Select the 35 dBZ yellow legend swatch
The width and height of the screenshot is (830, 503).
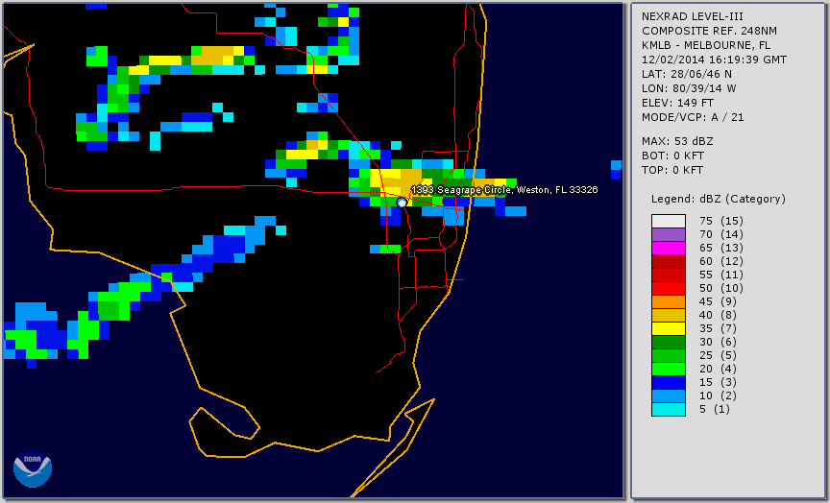(x=669, y=328)
